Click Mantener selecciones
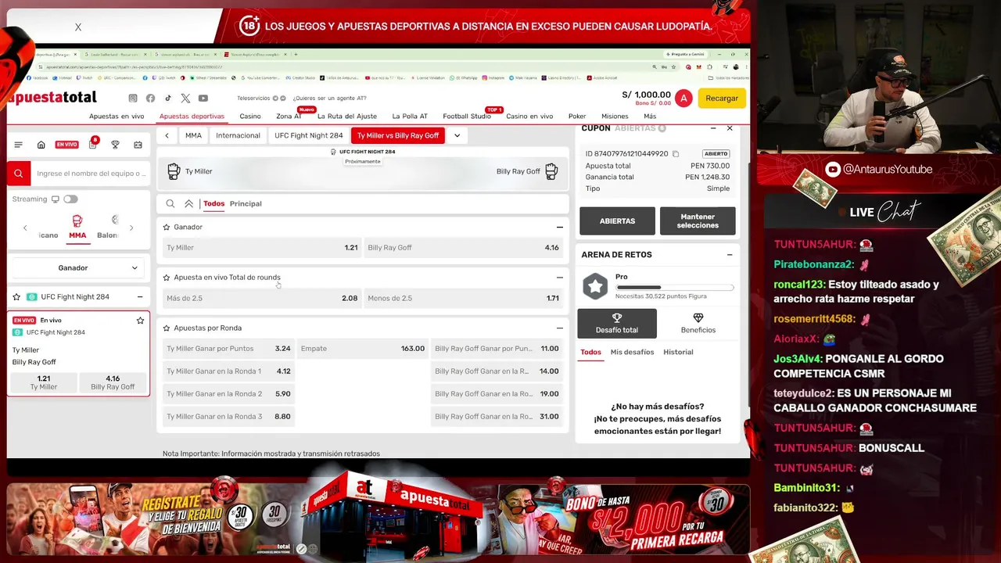This screenshot has width=1001, height=563. coord(698,221)
